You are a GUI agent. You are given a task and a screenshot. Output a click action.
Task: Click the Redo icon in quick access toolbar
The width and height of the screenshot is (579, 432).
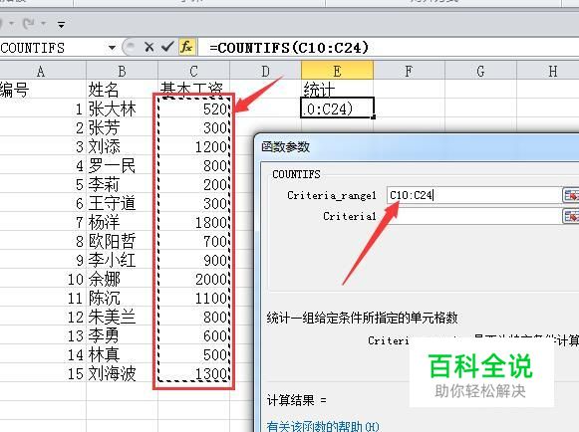pyautogui.click(x=29, y=24)
